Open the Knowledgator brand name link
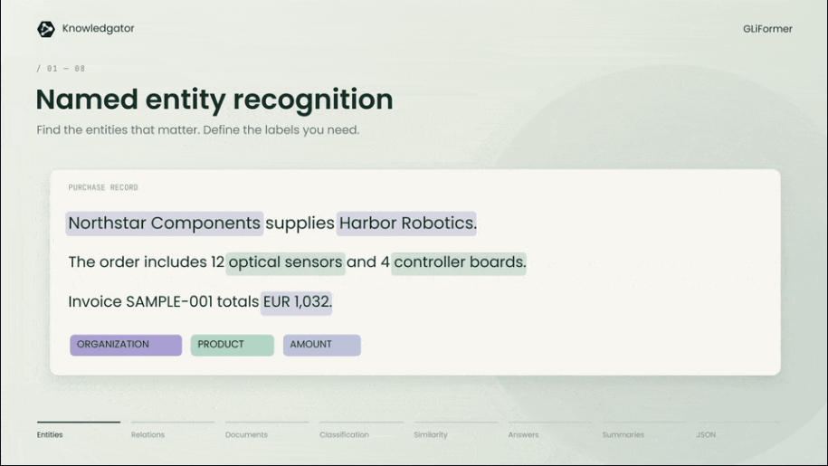The width and height of the screenshot is (828, 466). coord(99,28)
